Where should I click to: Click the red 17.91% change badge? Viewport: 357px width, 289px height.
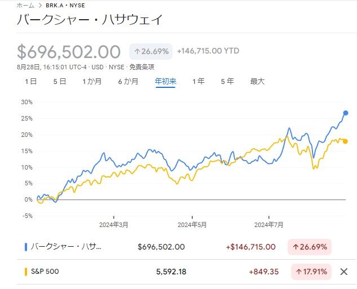311,272
